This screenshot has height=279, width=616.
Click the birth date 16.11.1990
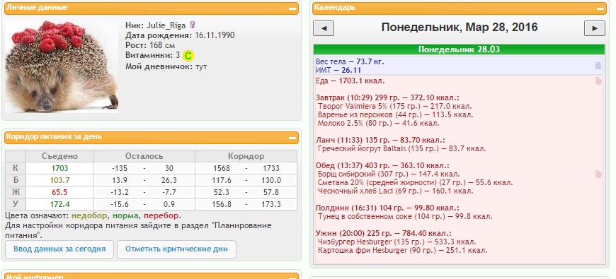pyautogui.click(x=214, y=35)
